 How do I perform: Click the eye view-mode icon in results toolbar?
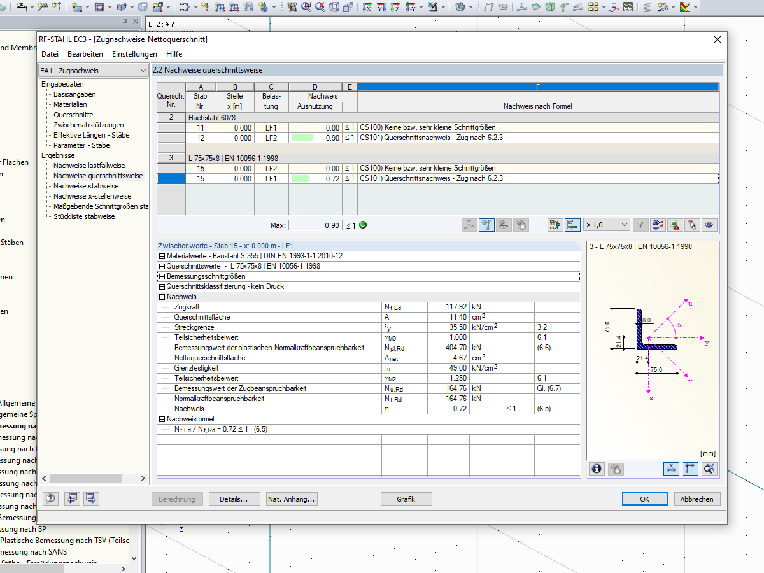coord(709,225)
